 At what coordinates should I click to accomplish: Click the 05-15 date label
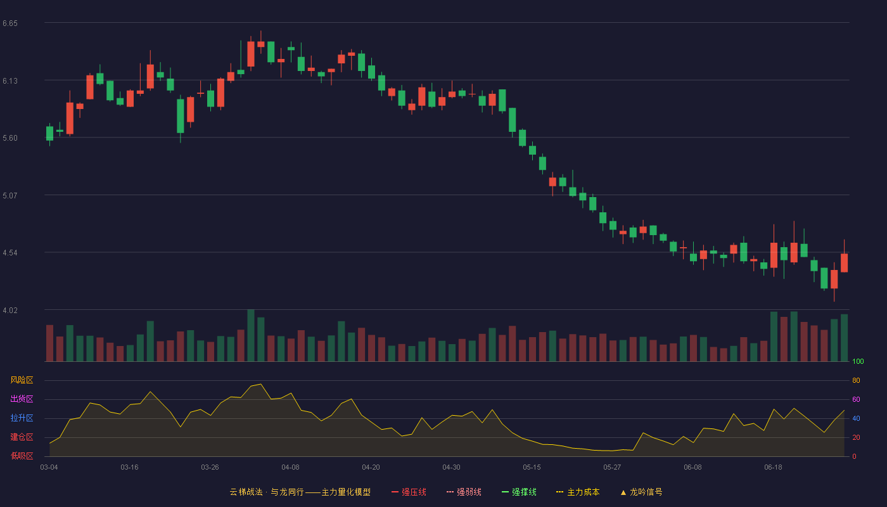(532, 467)
